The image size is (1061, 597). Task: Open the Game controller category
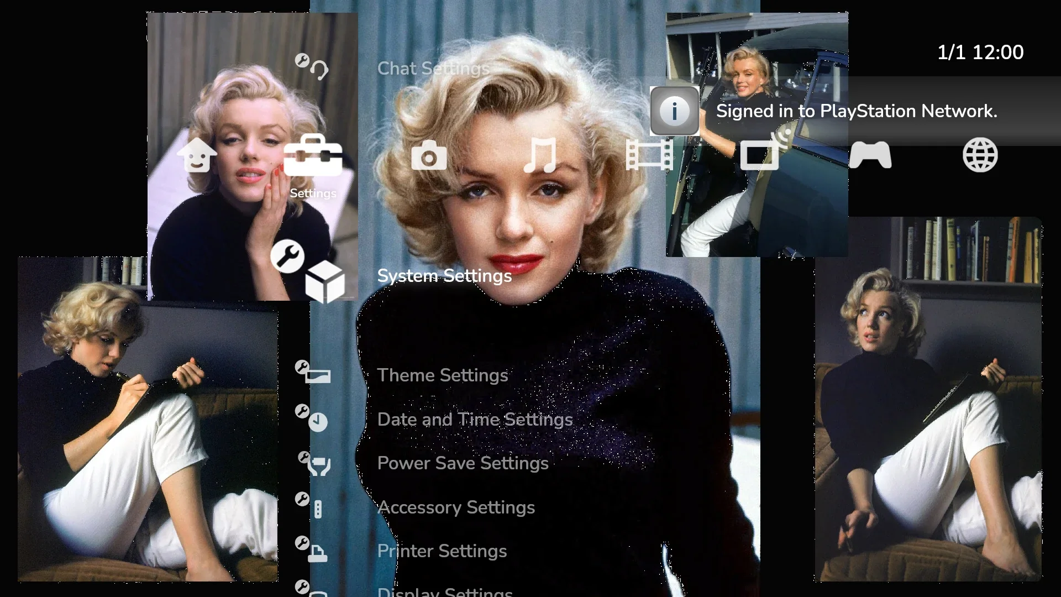[x=870, y=155]
